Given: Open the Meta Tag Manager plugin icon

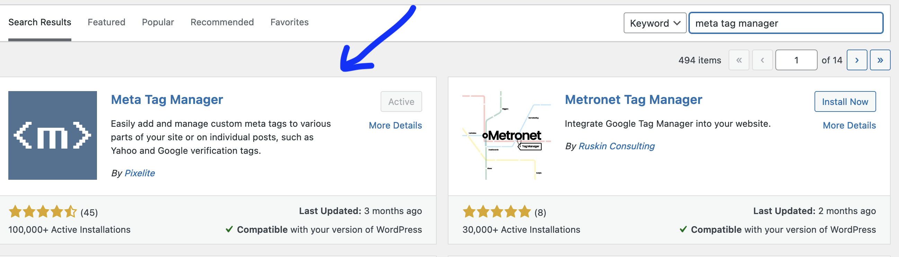Looking at the screenshot, I should click(x=53, y=135).
